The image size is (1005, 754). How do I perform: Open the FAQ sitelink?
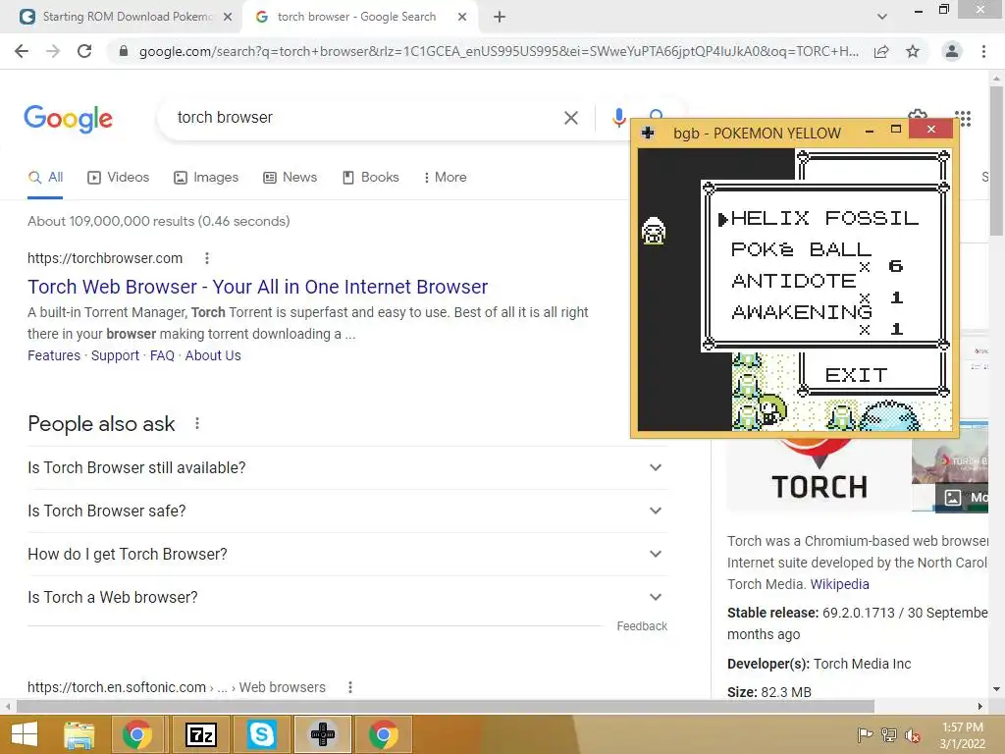pyautogui.click(x=162, y=355)
